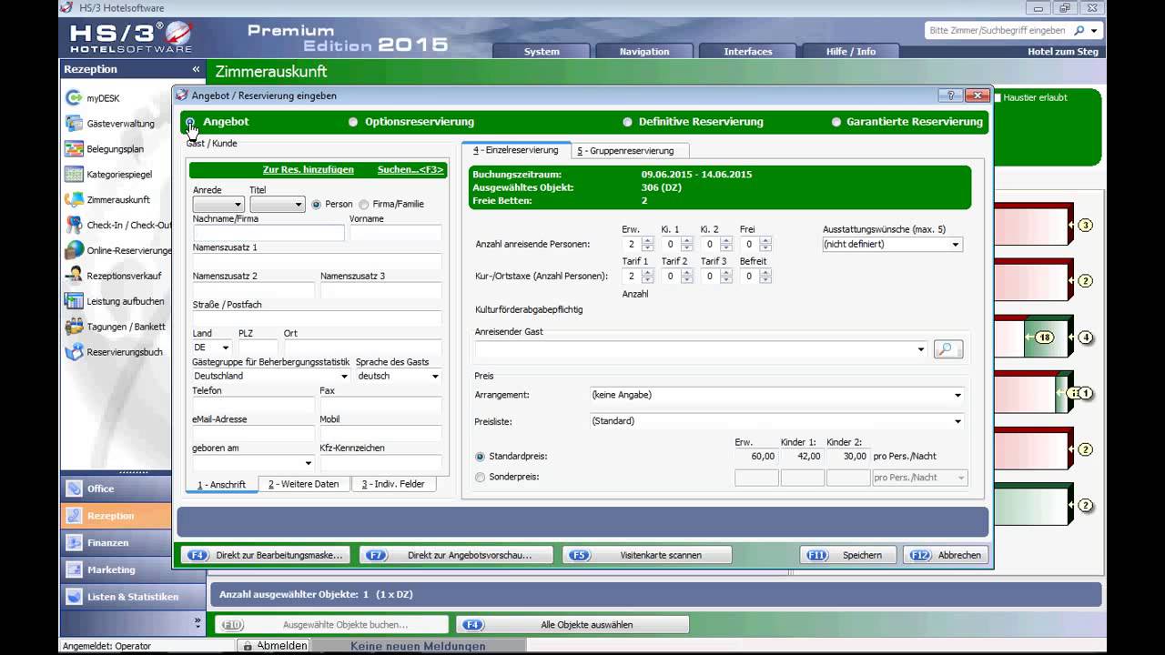
Task: Open the Hilfe / Info menu
Action: pos(851,52)
